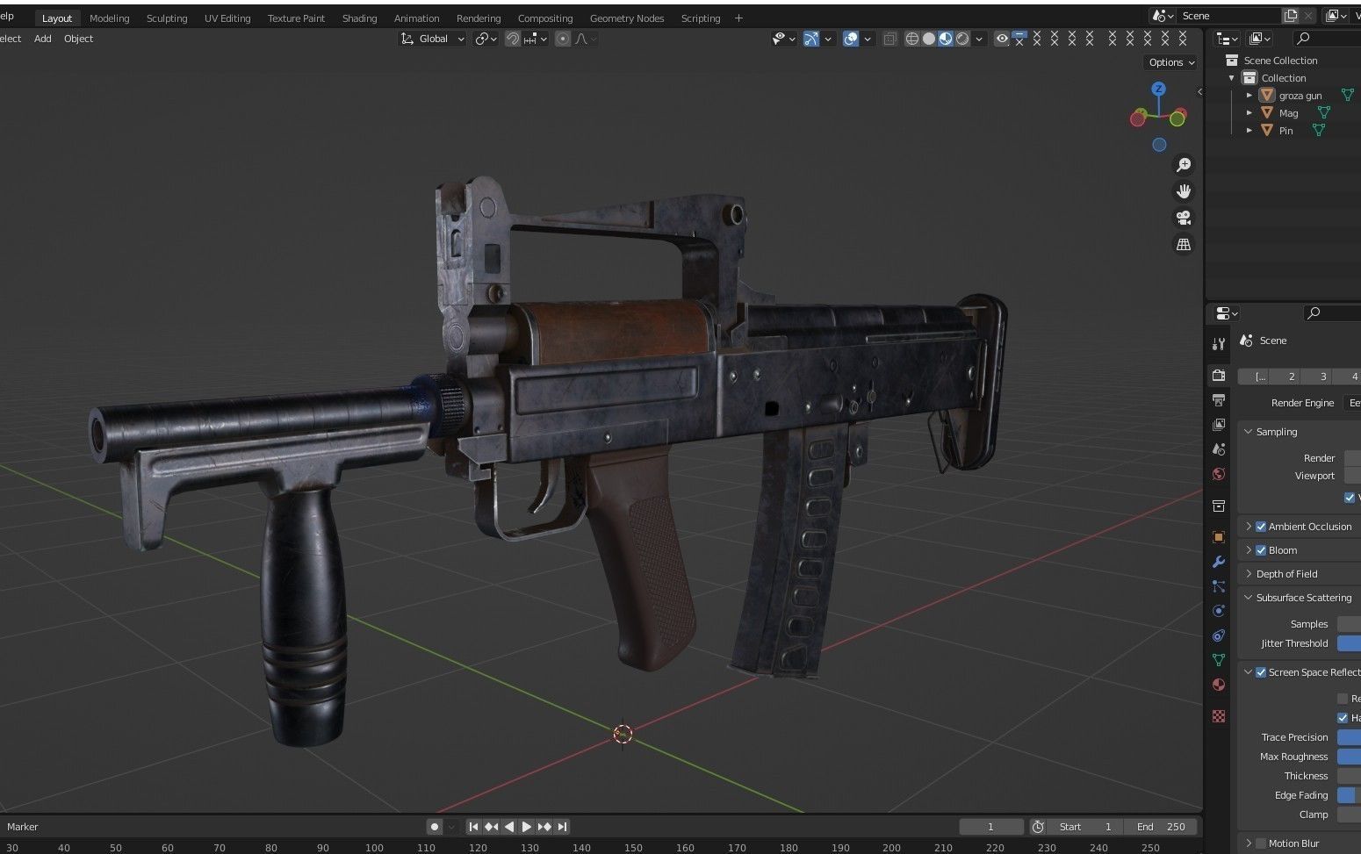Open the Tool properties tab
The width and height of the screenshot is (1361, 854).
(1218, 344)
